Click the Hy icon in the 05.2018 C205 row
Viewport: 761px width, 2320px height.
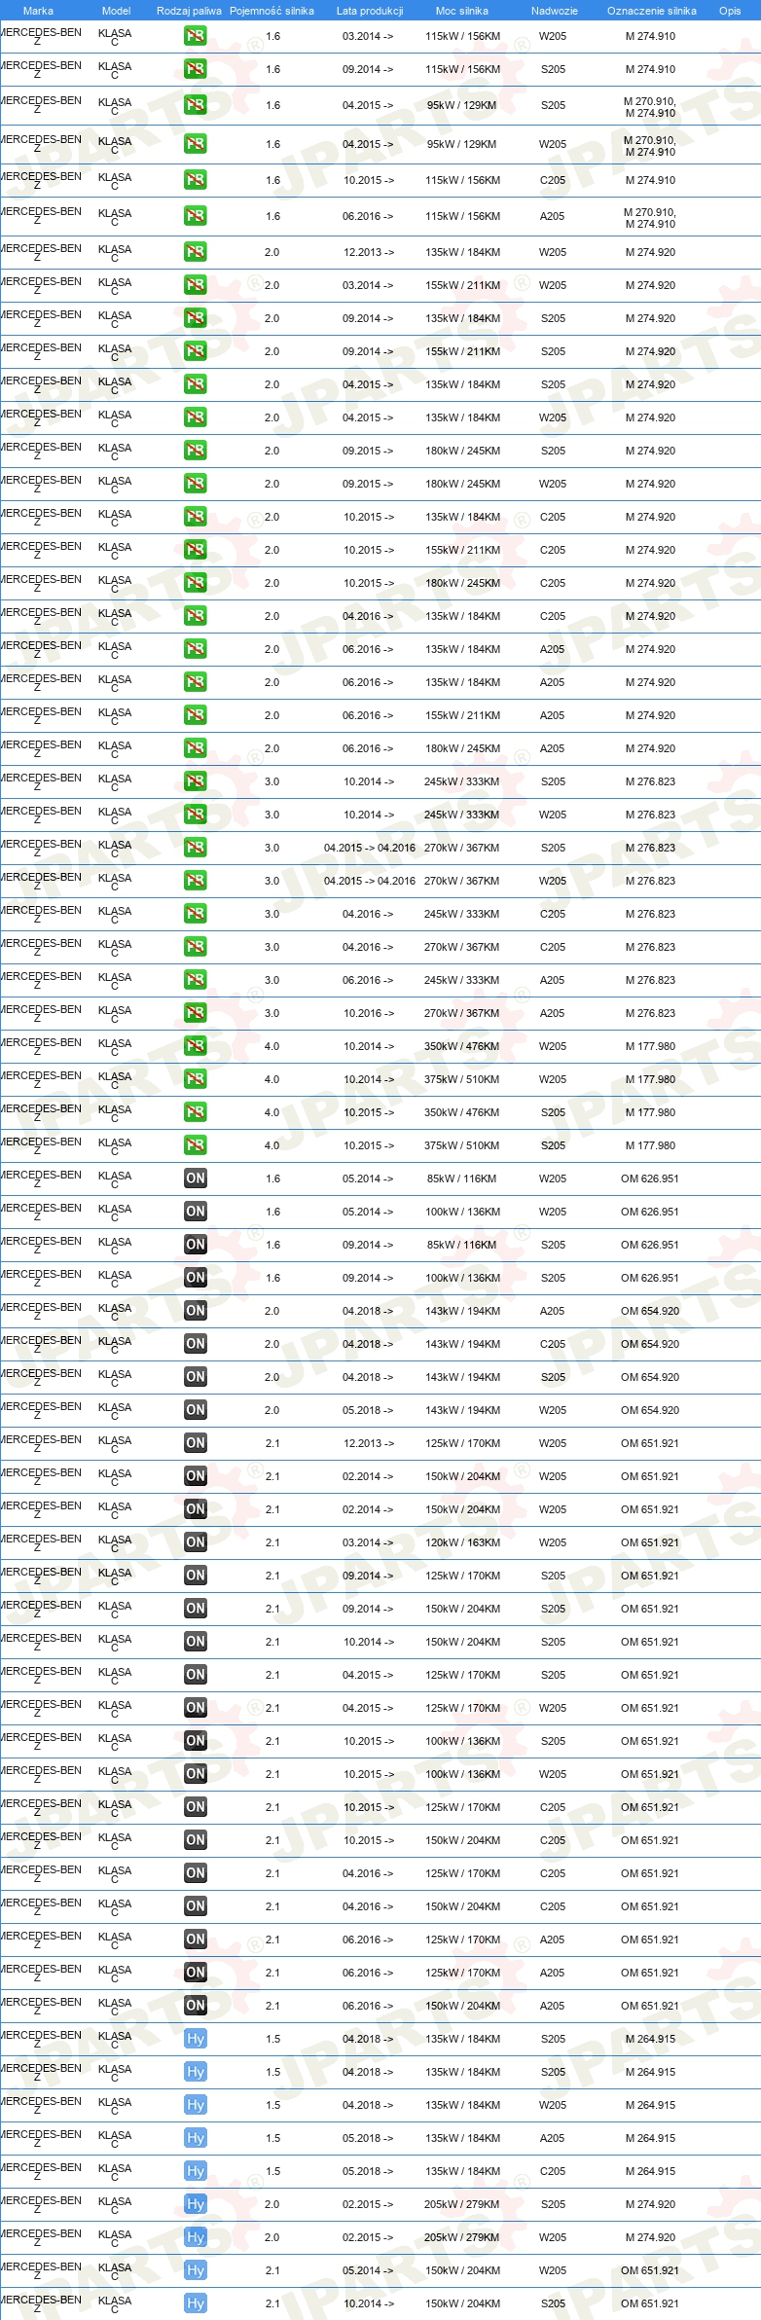coord(196,2171)
